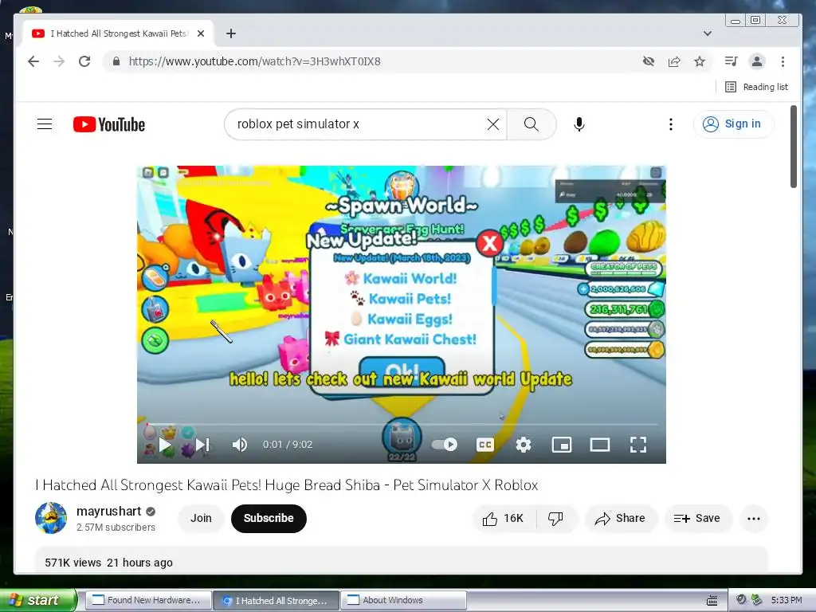Viewport: 816px width, 612px height.
Task: Switch to Found New Hardware taskbar window
Action: point(147,600)
